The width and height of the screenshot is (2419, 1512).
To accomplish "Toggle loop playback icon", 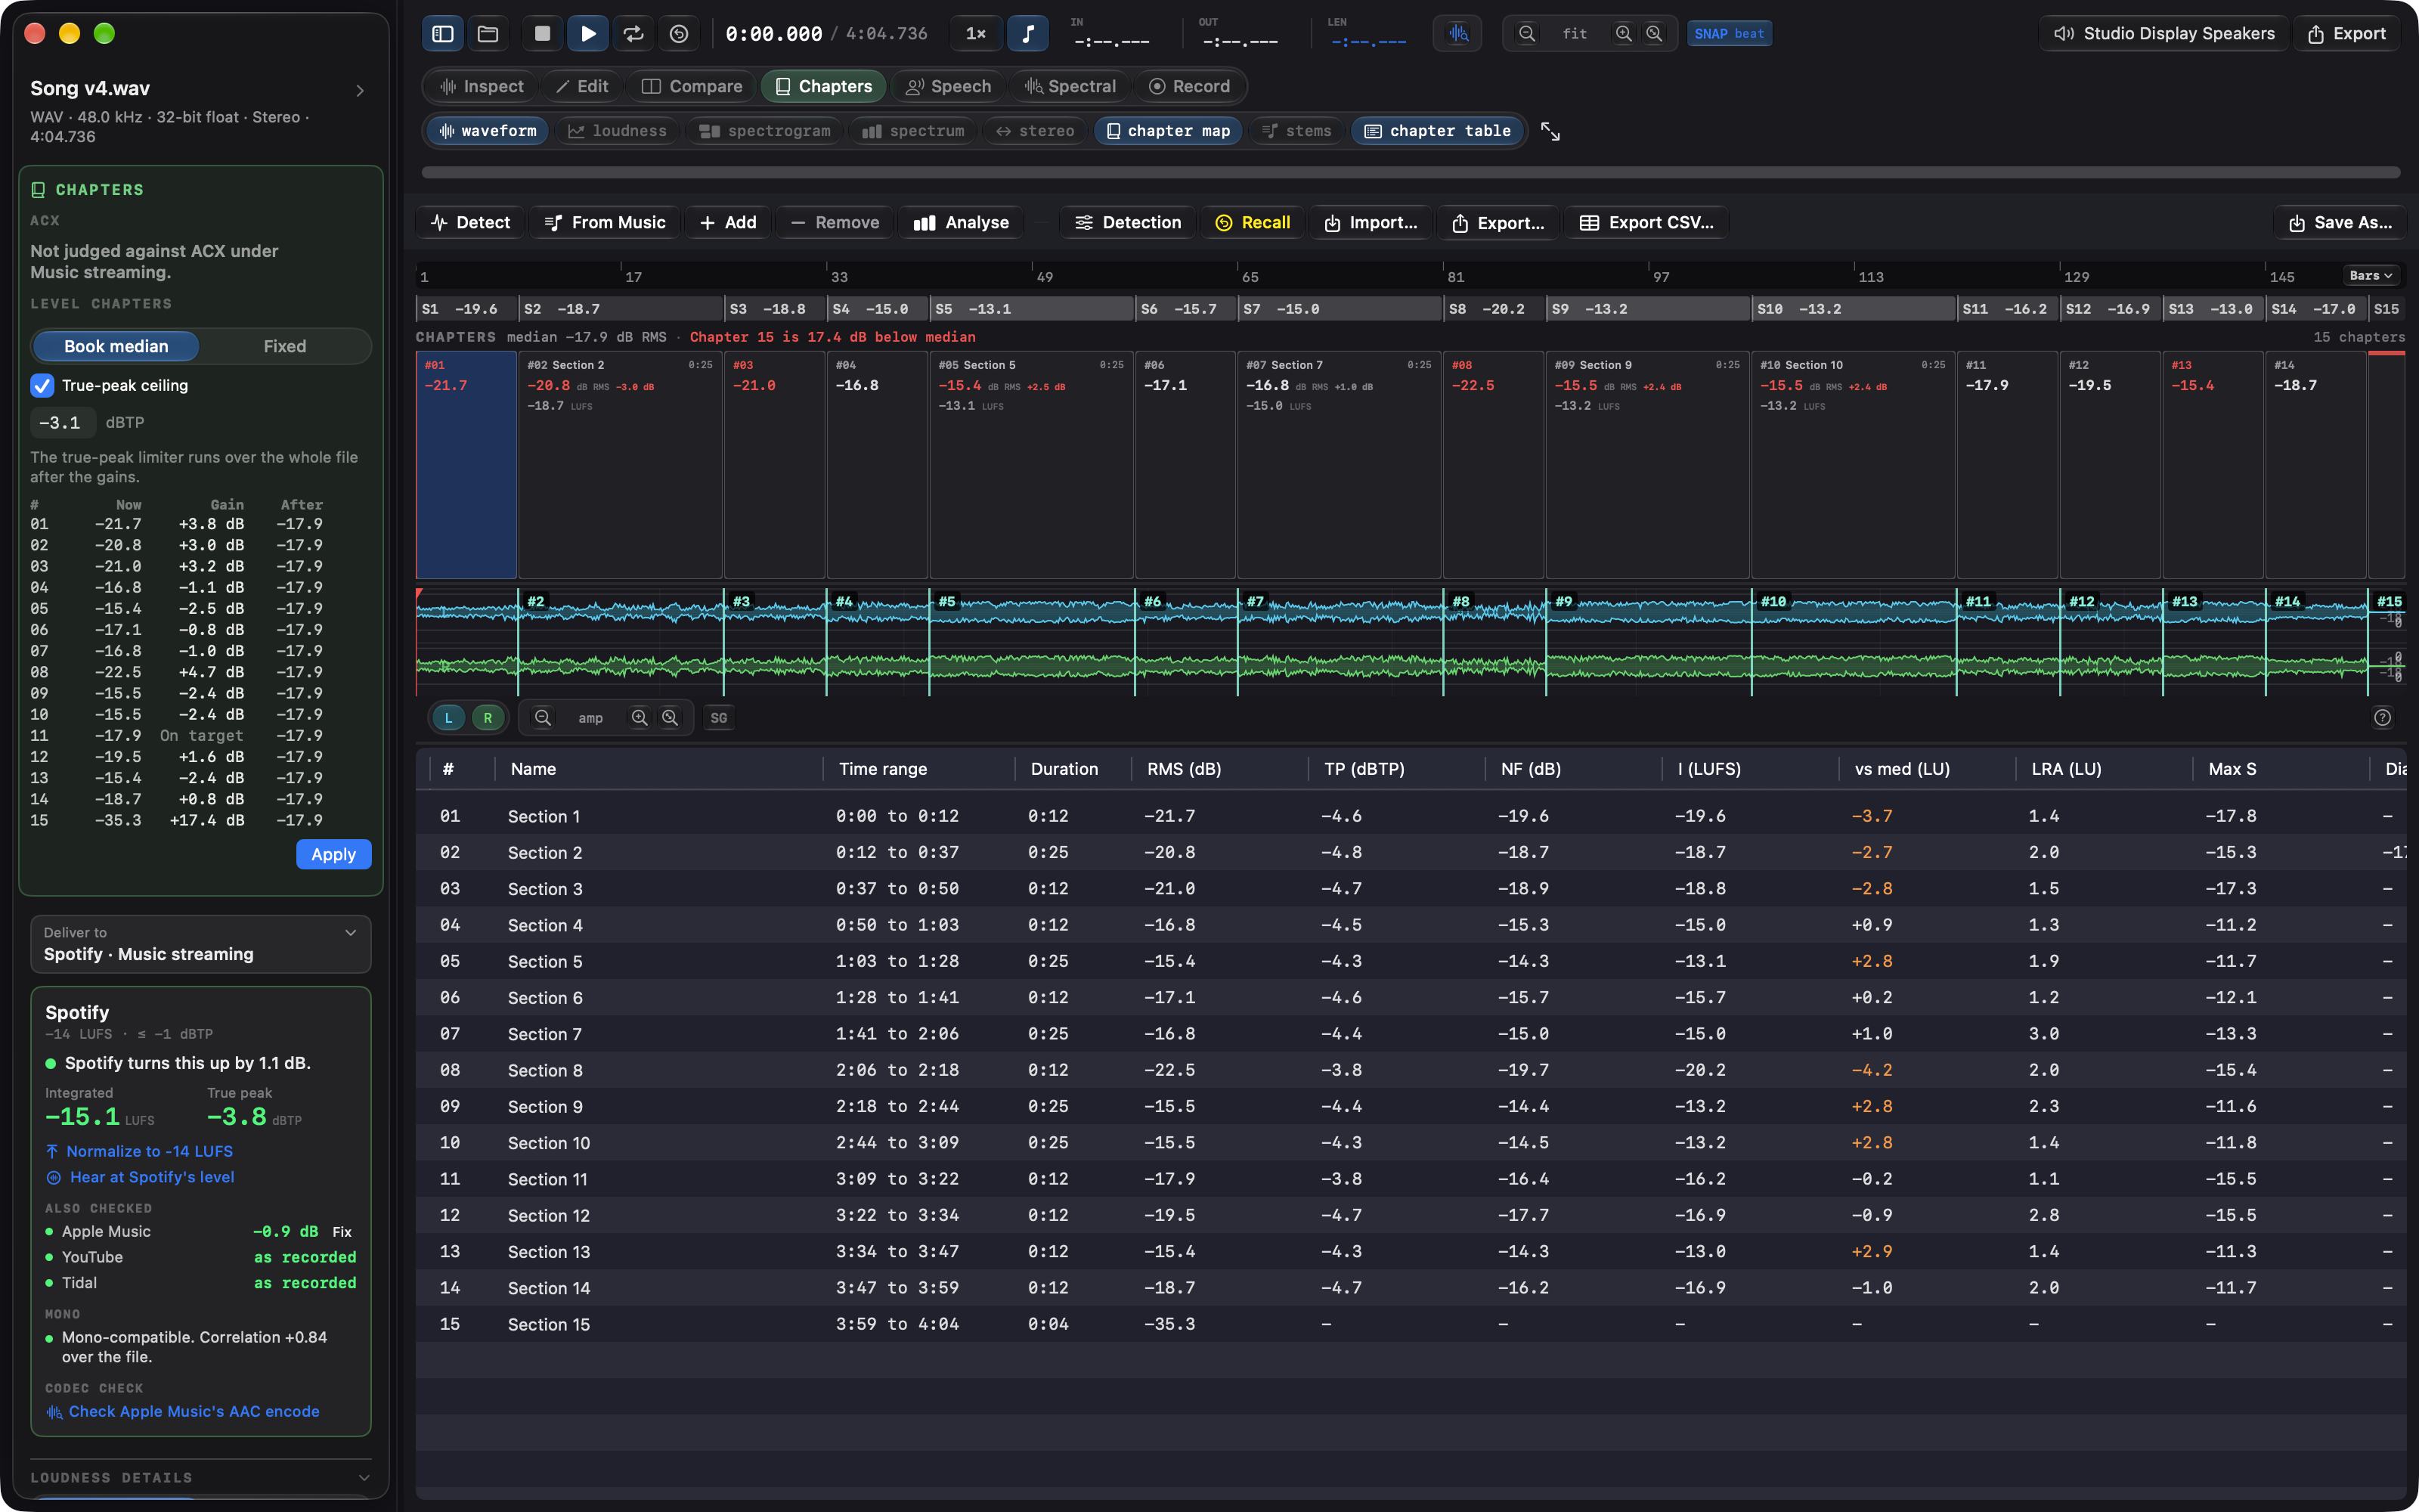I will pos(633,34).
